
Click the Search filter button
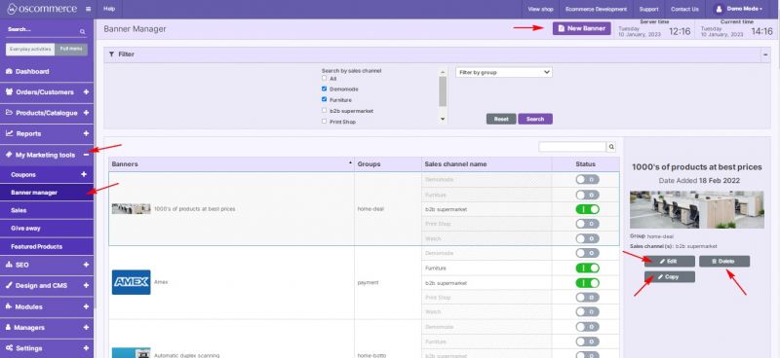pyautogui.click(x=535, y=119)
